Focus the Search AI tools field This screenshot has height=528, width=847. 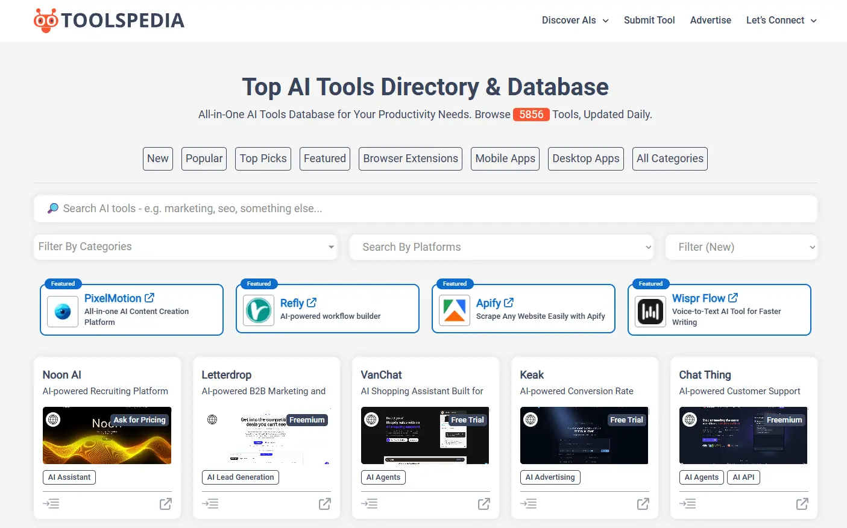pos(426,209)
